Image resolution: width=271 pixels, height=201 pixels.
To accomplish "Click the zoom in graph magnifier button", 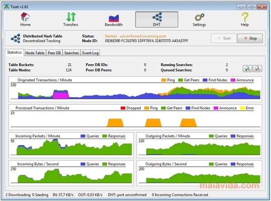I will pyautogui.click(x=247, y=69).
